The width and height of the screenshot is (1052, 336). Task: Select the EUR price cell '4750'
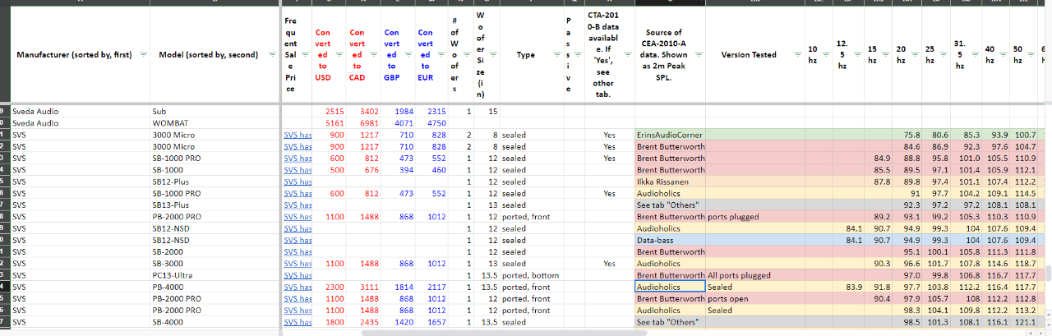tap(433, 122)
